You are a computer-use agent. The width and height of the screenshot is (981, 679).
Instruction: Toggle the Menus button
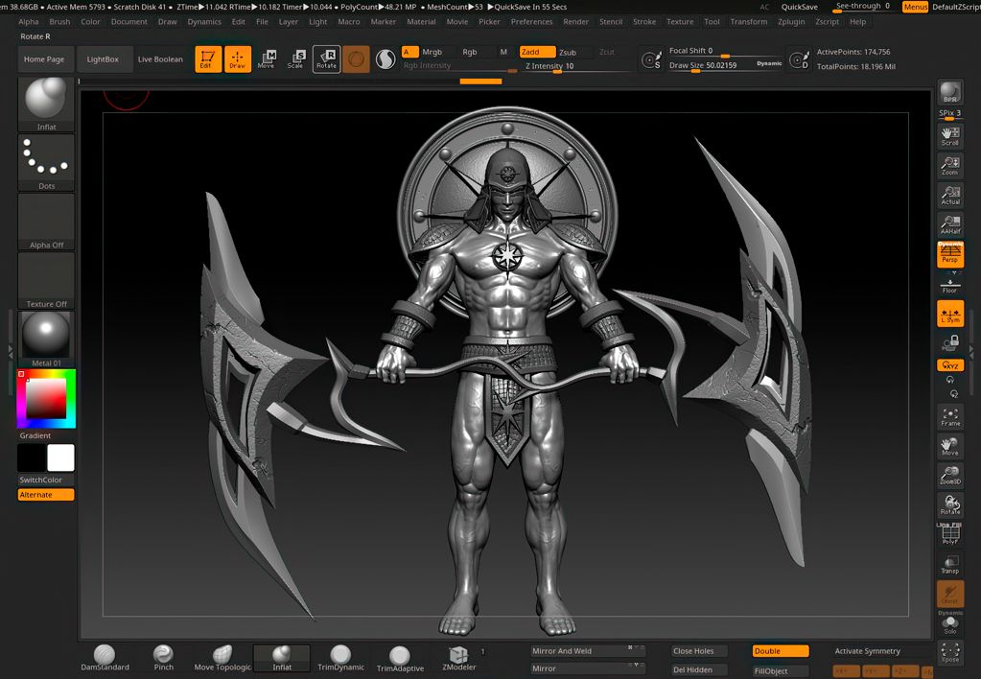(915, 7)
